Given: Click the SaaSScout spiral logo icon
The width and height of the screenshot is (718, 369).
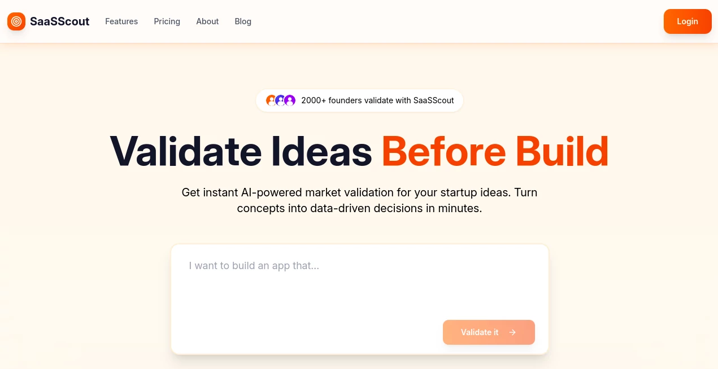Looking at the screenshot, I should pos(16,21).
